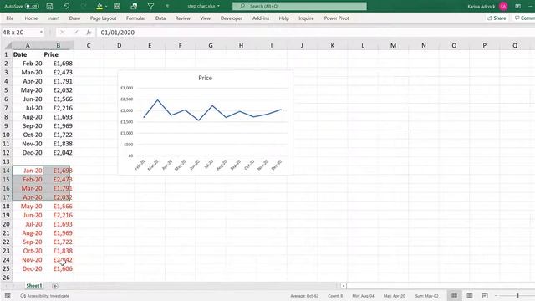
Task: Click the macro record icon in status bar
Action: pos(8,296)
